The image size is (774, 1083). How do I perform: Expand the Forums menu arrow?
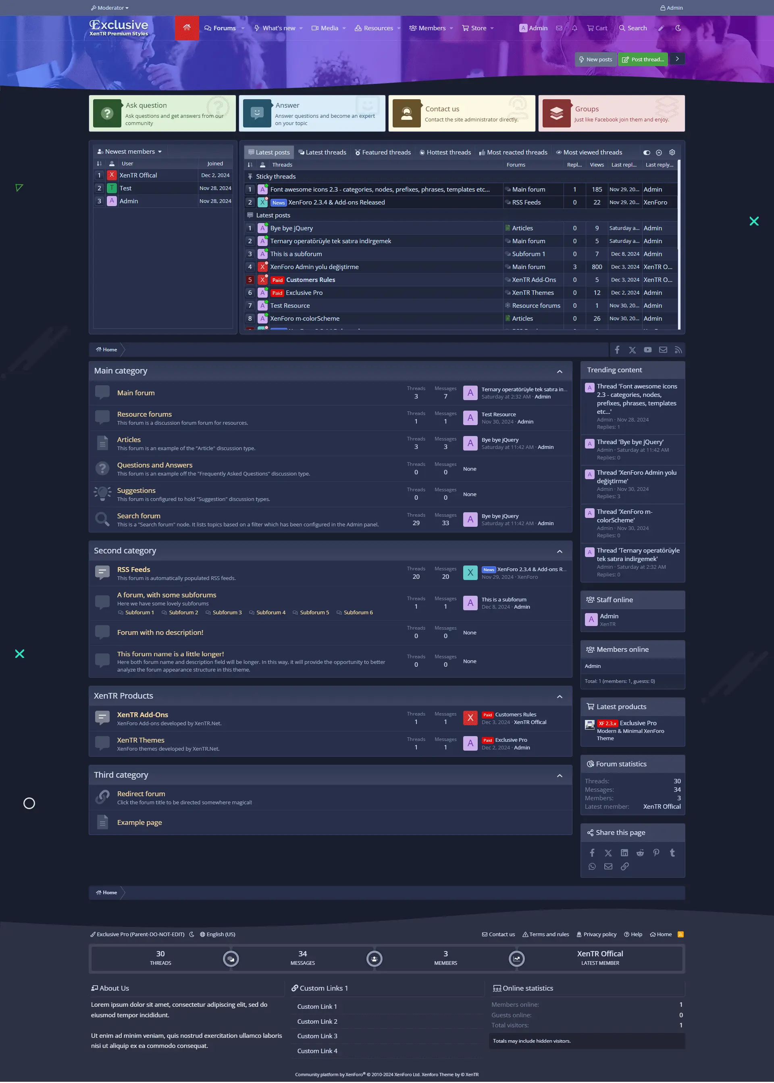pos(243,28)
